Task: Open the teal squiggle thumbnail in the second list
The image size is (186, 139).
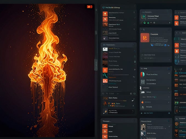Action: (105, 75)
